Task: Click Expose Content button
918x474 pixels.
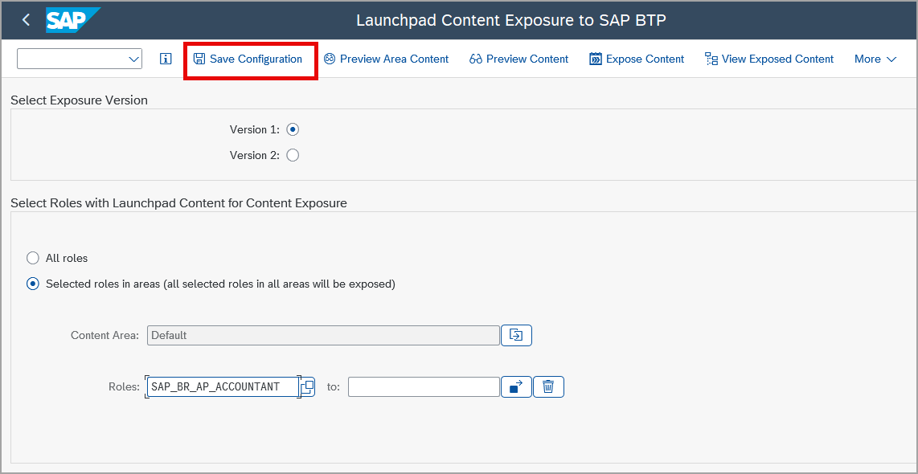Action: (x=637, y=59)
